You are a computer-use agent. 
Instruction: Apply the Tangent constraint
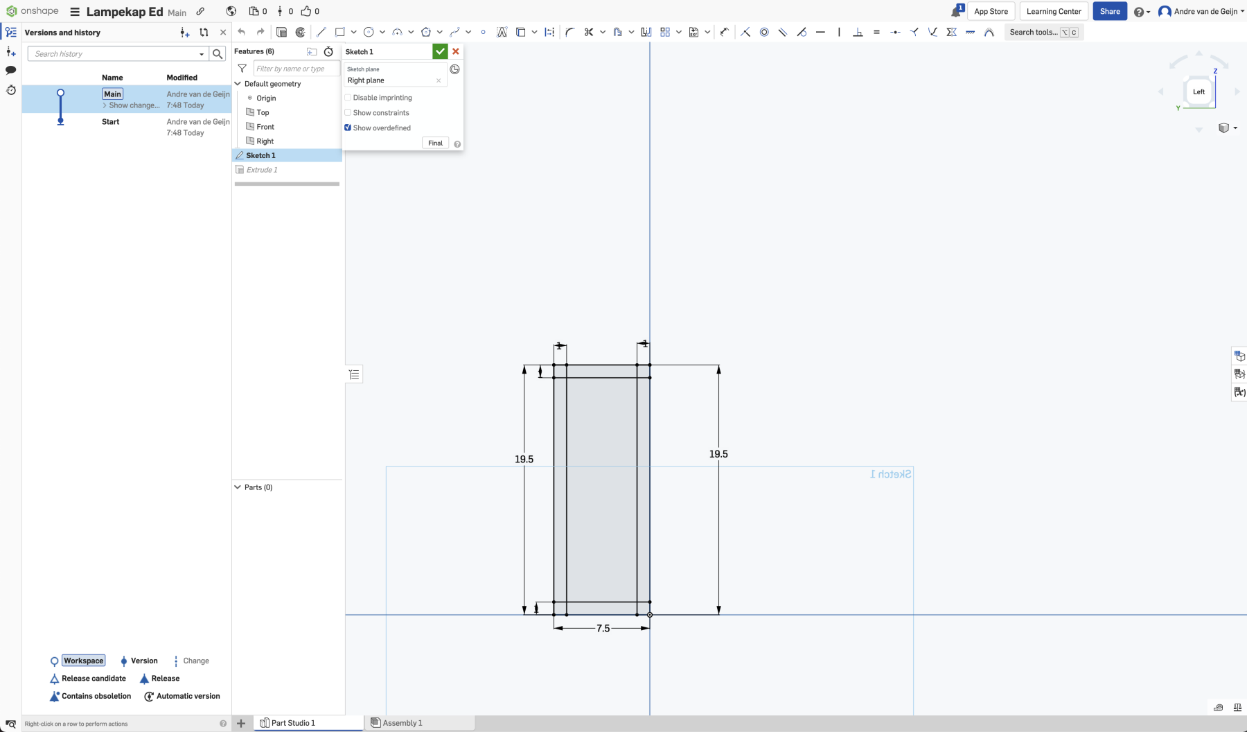coord(802,32)
